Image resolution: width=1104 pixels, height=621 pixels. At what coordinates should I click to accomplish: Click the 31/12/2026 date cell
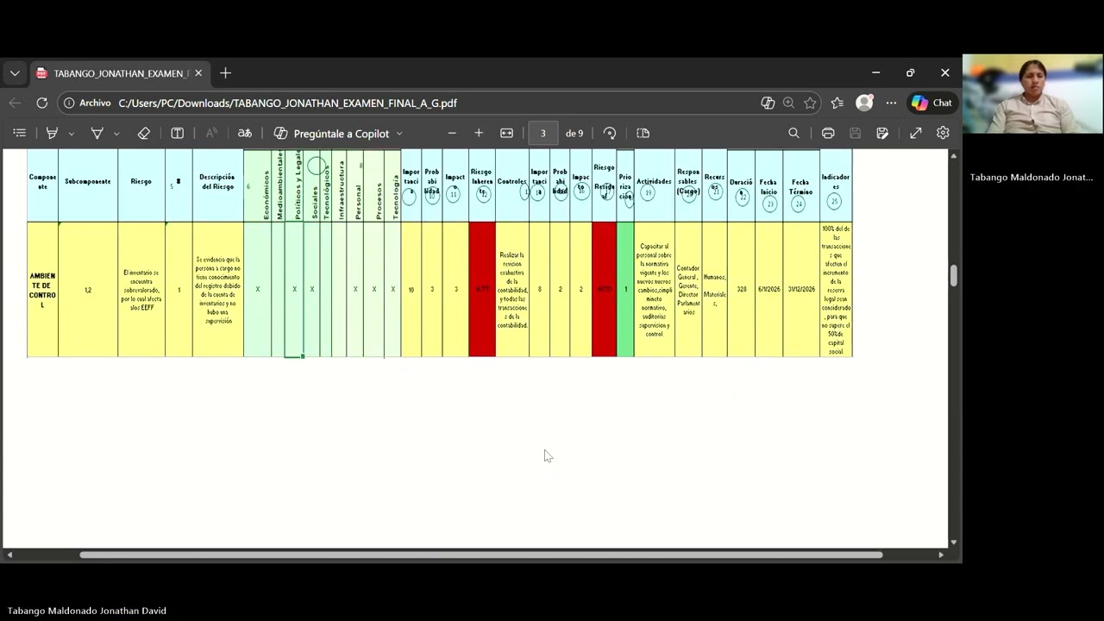(x=800, y=290)
